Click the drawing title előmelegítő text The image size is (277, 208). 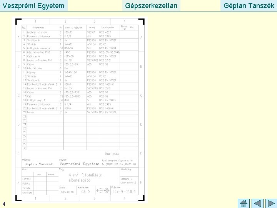80,180
